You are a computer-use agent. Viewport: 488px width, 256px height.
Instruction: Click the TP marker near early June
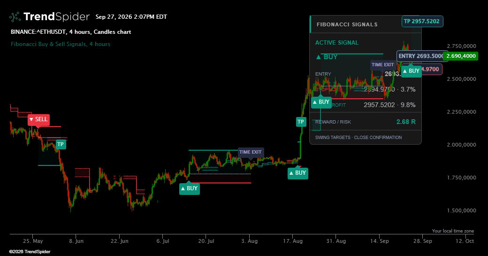tap(61, 144)
